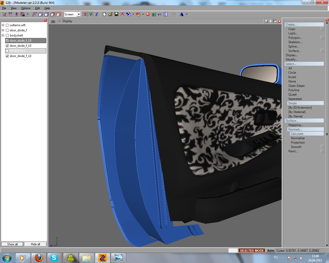Enable the sultanrs.wft checkbox

[x=7, y=25]
